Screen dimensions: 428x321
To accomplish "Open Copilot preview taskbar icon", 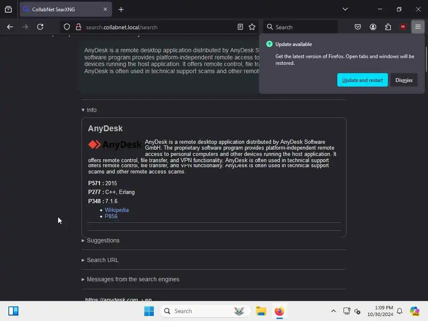I will pyautogui.click(x=415, y=311).
